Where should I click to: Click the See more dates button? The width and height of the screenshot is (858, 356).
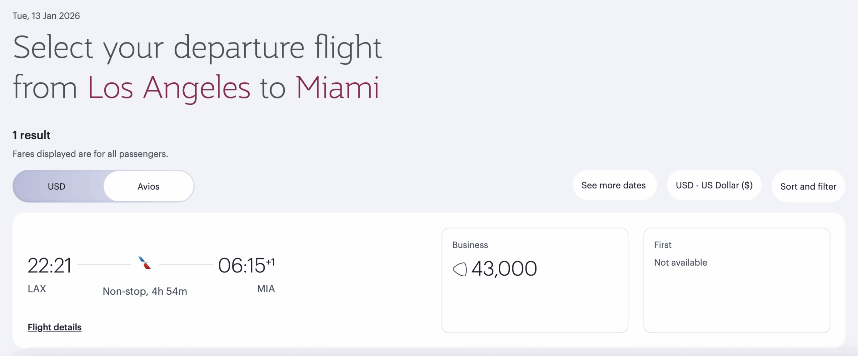[613, 185]
